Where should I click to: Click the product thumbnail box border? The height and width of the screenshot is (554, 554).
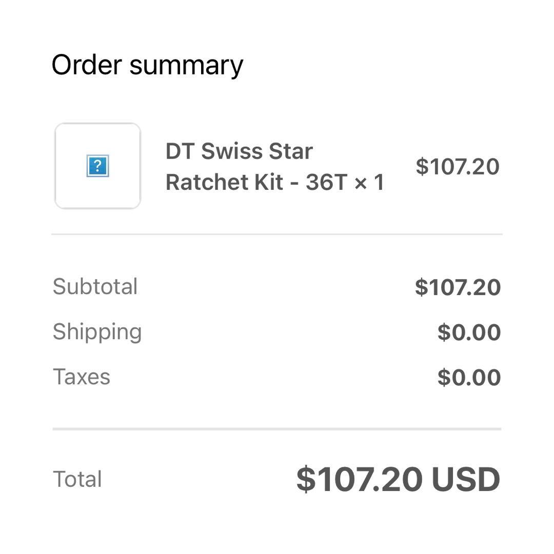pyautogui.click(x=55, y=166)
